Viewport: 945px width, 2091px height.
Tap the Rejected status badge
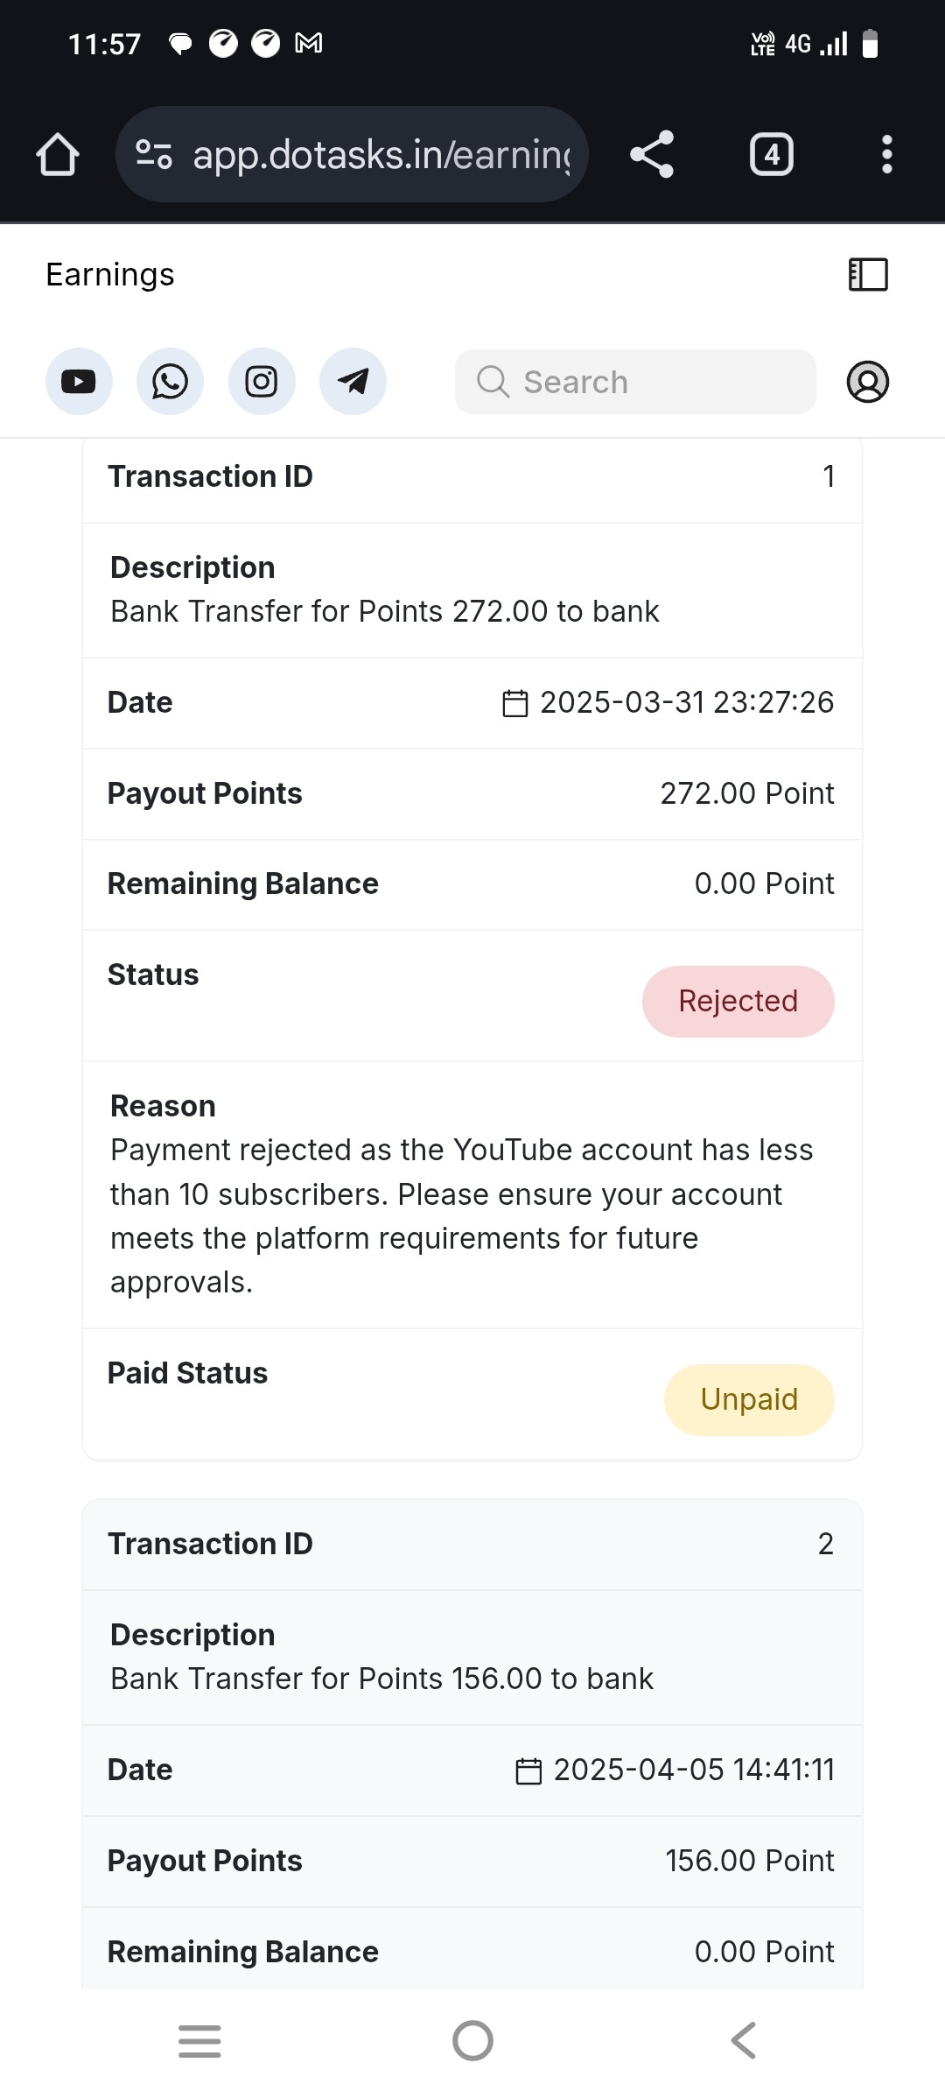coord(738,1002)
